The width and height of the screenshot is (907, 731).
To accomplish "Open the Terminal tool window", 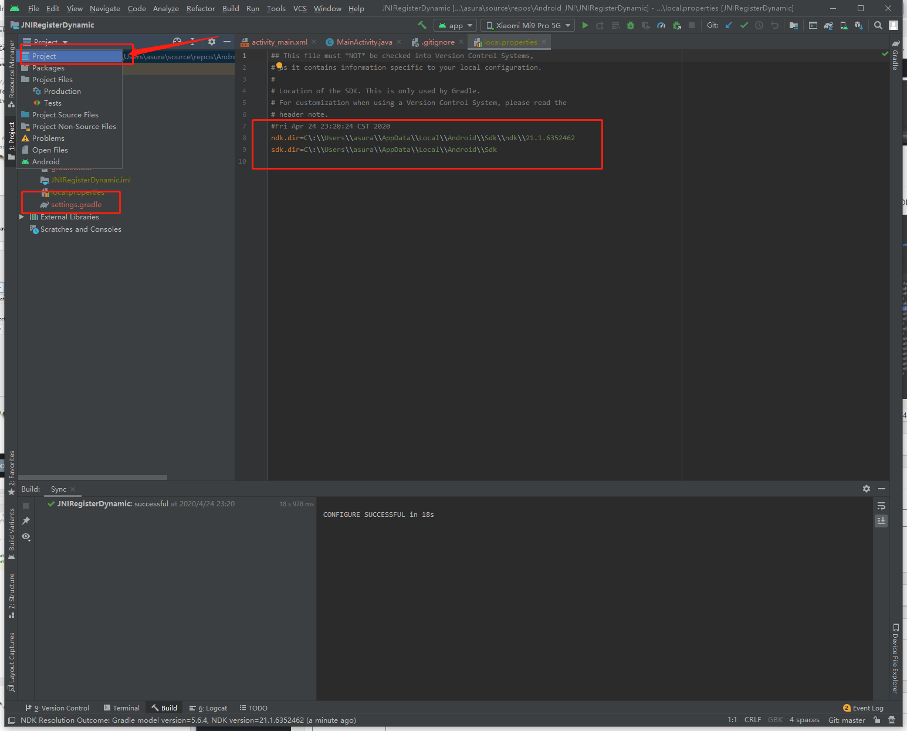I will [121, 708].
